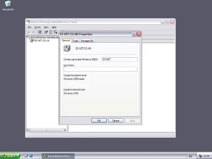212x159 pixels.
Task: Click the large domain icon in General tab
Action: [67, 48]
